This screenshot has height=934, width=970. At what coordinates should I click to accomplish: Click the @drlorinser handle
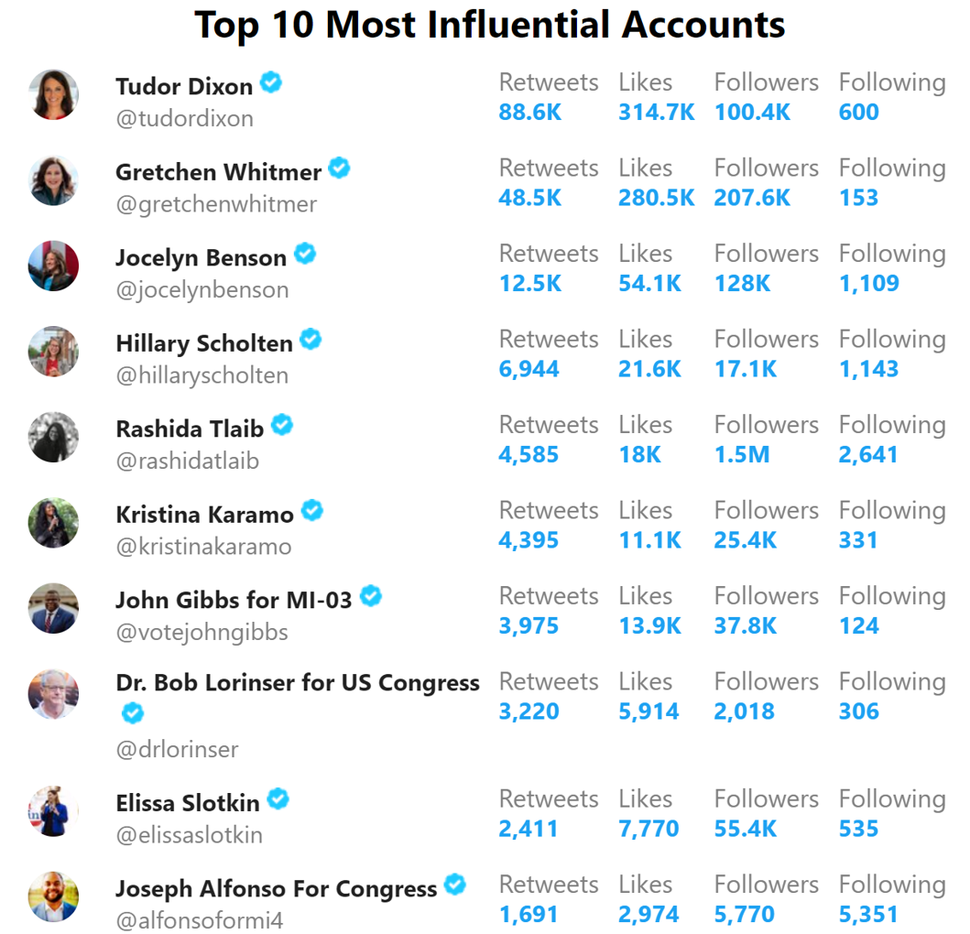pos(177,750)
